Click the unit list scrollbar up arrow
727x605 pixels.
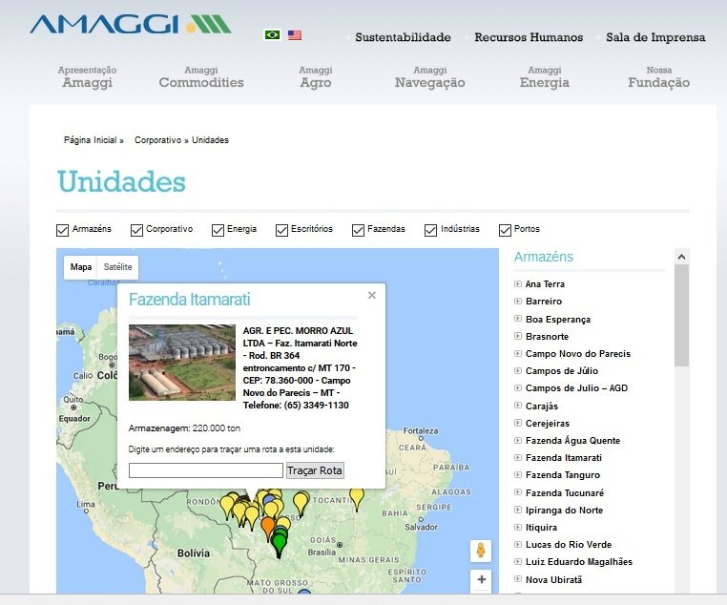click(681, 257)
